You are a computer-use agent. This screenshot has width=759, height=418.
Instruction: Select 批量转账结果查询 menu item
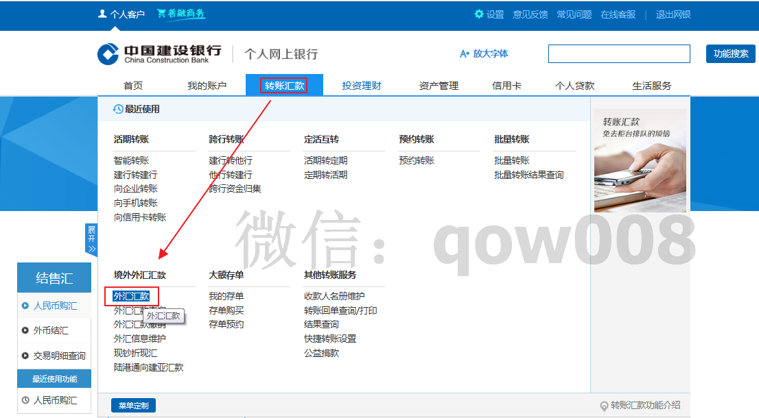point(528,175)
